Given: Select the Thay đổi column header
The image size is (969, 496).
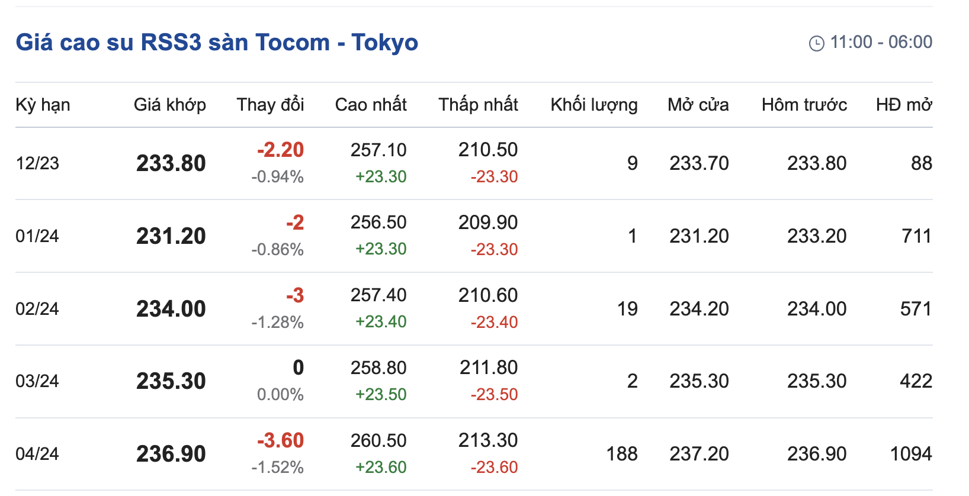Looking at the screenshot, I should point(270,105).
